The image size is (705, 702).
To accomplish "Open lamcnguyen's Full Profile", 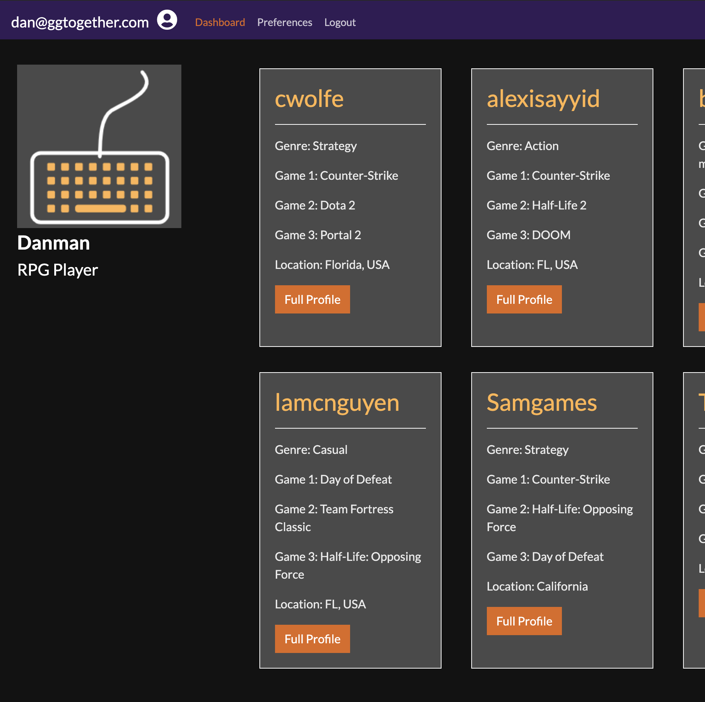I will 312,639.
